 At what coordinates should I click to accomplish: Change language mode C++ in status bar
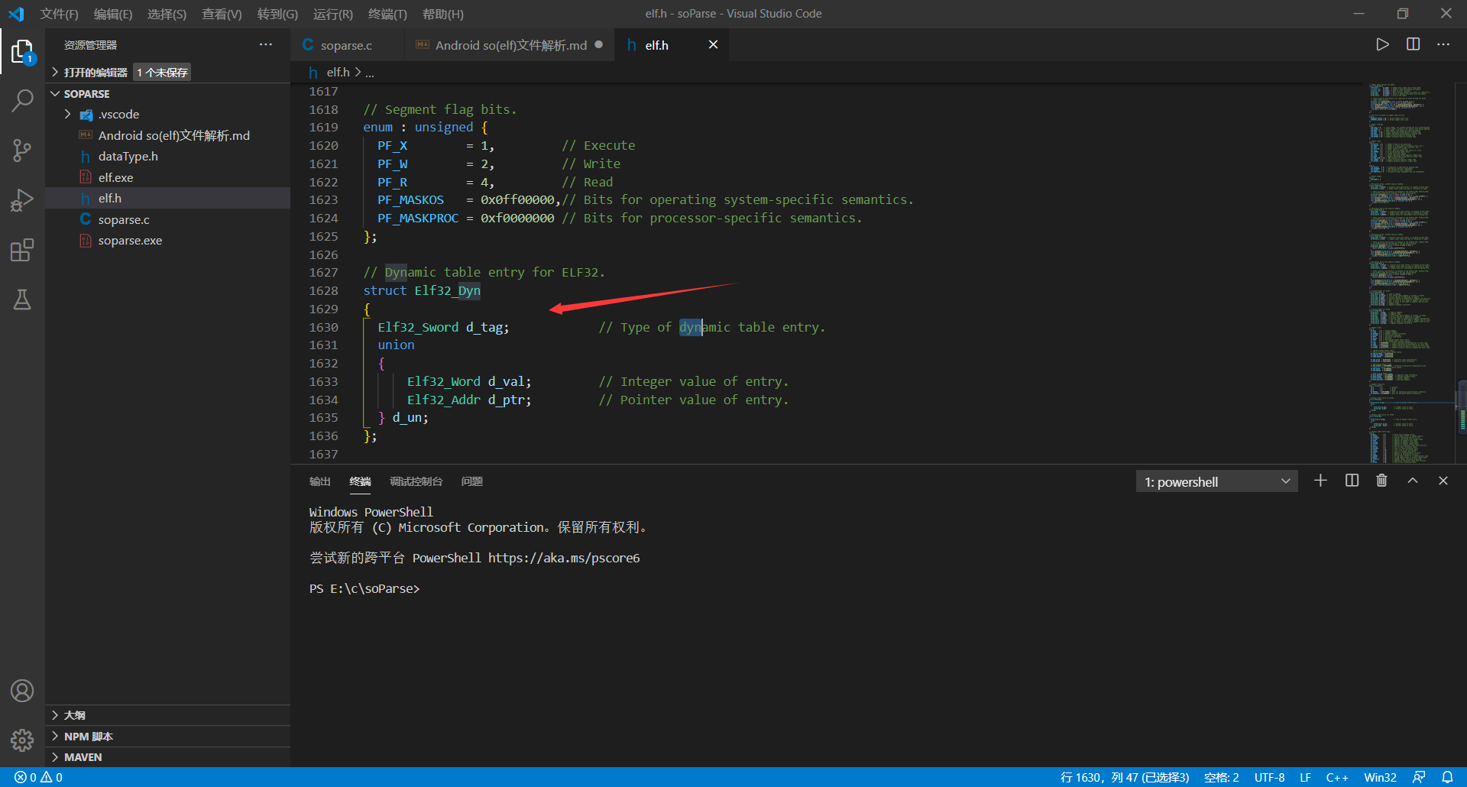(x=1337, y=777)
